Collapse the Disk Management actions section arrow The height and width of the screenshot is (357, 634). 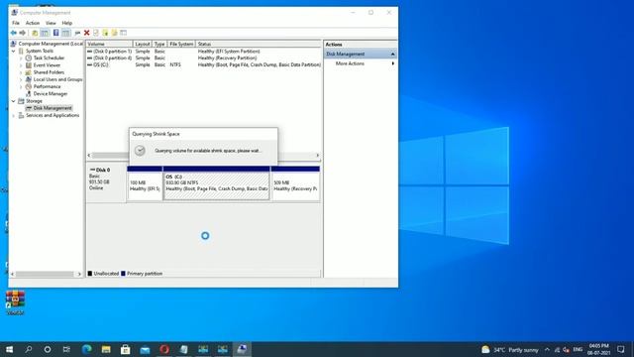pyautogui.click(x=392, y=54)
